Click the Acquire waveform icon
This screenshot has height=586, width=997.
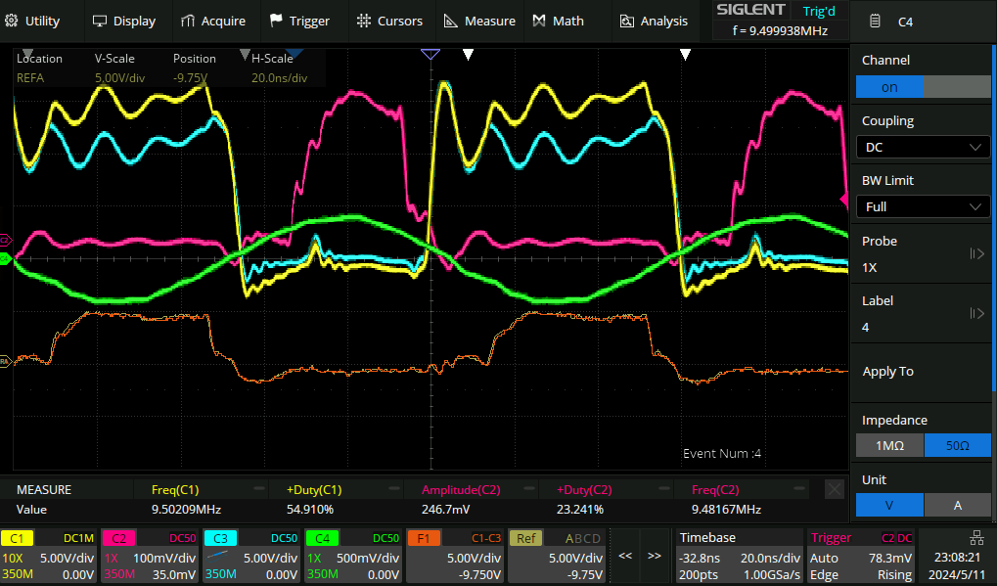[187, 21]
